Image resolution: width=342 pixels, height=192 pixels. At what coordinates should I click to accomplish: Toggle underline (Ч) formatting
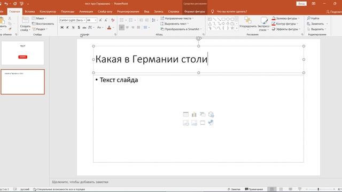[73, 27]
